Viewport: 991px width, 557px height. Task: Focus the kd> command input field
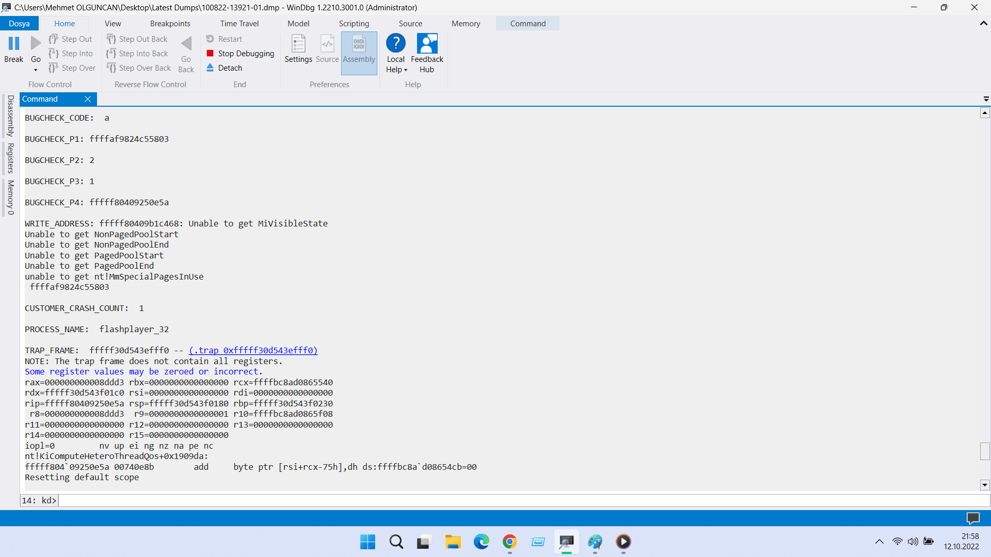pos(516,500)
